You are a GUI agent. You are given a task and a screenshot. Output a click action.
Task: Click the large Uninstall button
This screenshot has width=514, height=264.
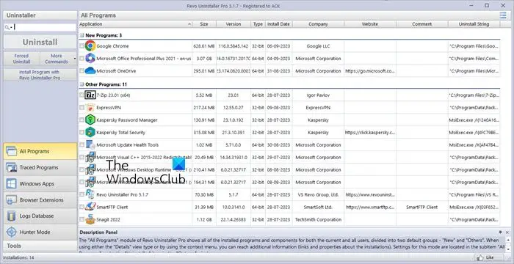point(40,43)
